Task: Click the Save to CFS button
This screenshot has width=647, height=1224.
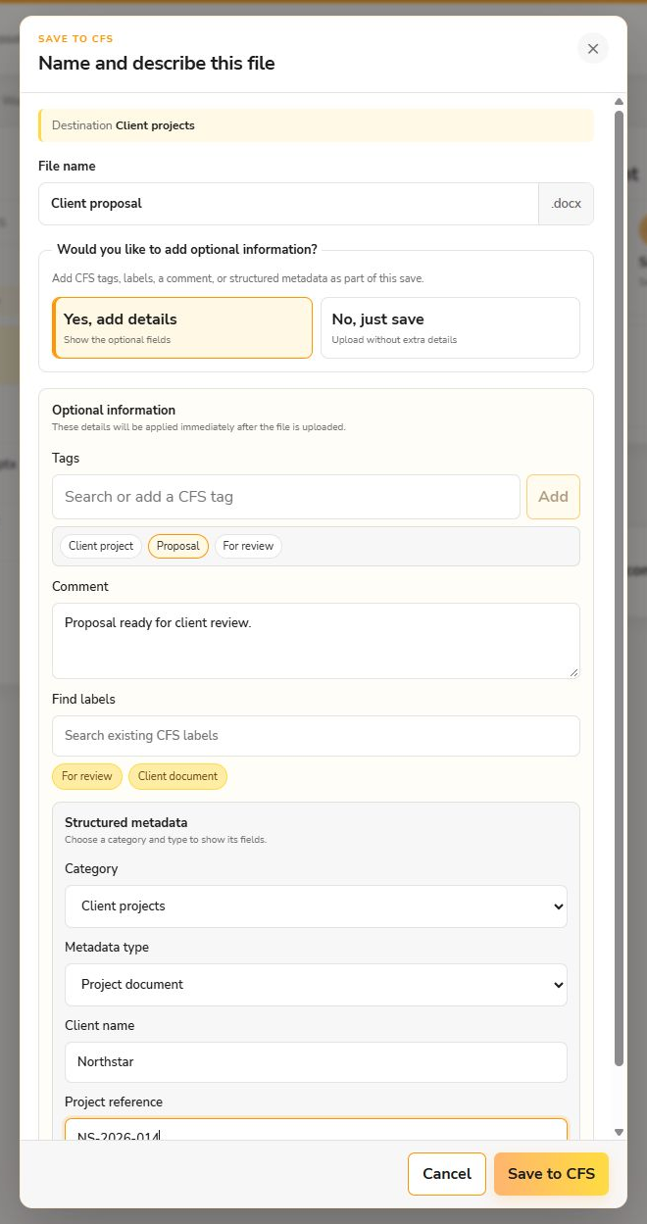Action: pos(551,1174)
